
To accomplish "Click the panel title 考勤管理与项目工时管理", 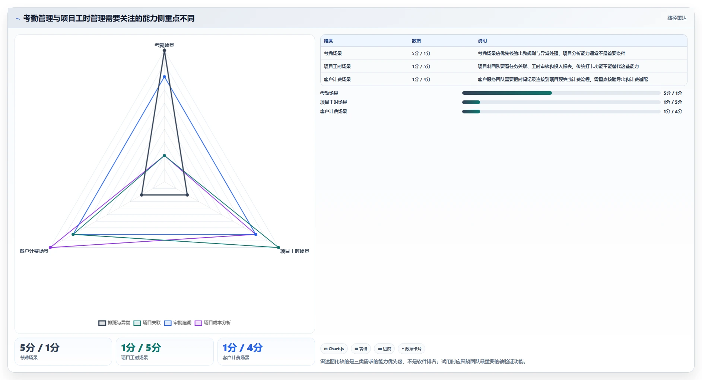I will 109,18.
